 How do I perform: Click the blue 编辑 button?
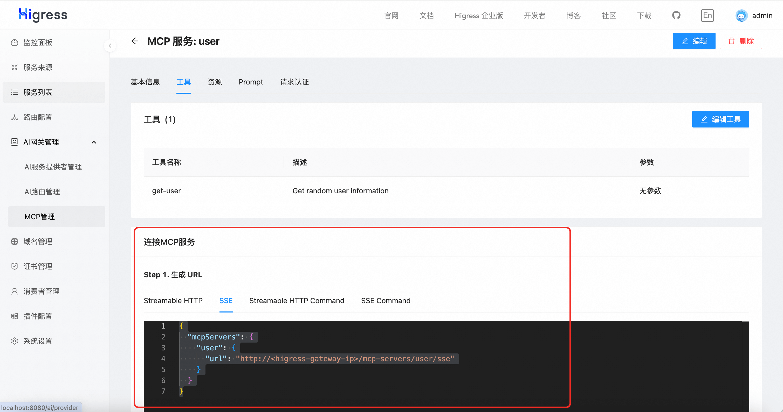[x=694, y=41]
